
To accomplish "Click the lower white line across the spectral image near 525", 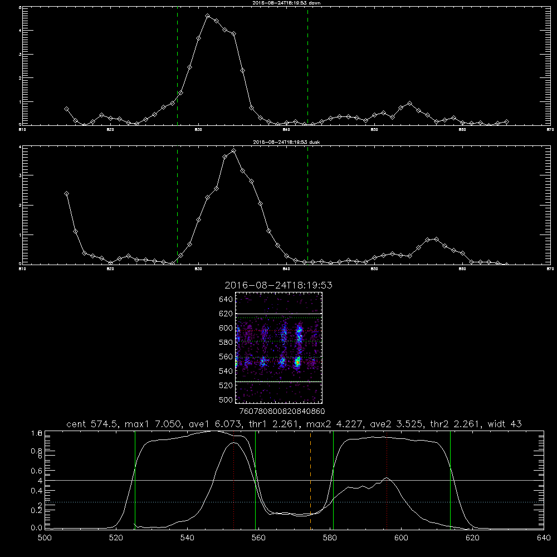I will 278,382.
